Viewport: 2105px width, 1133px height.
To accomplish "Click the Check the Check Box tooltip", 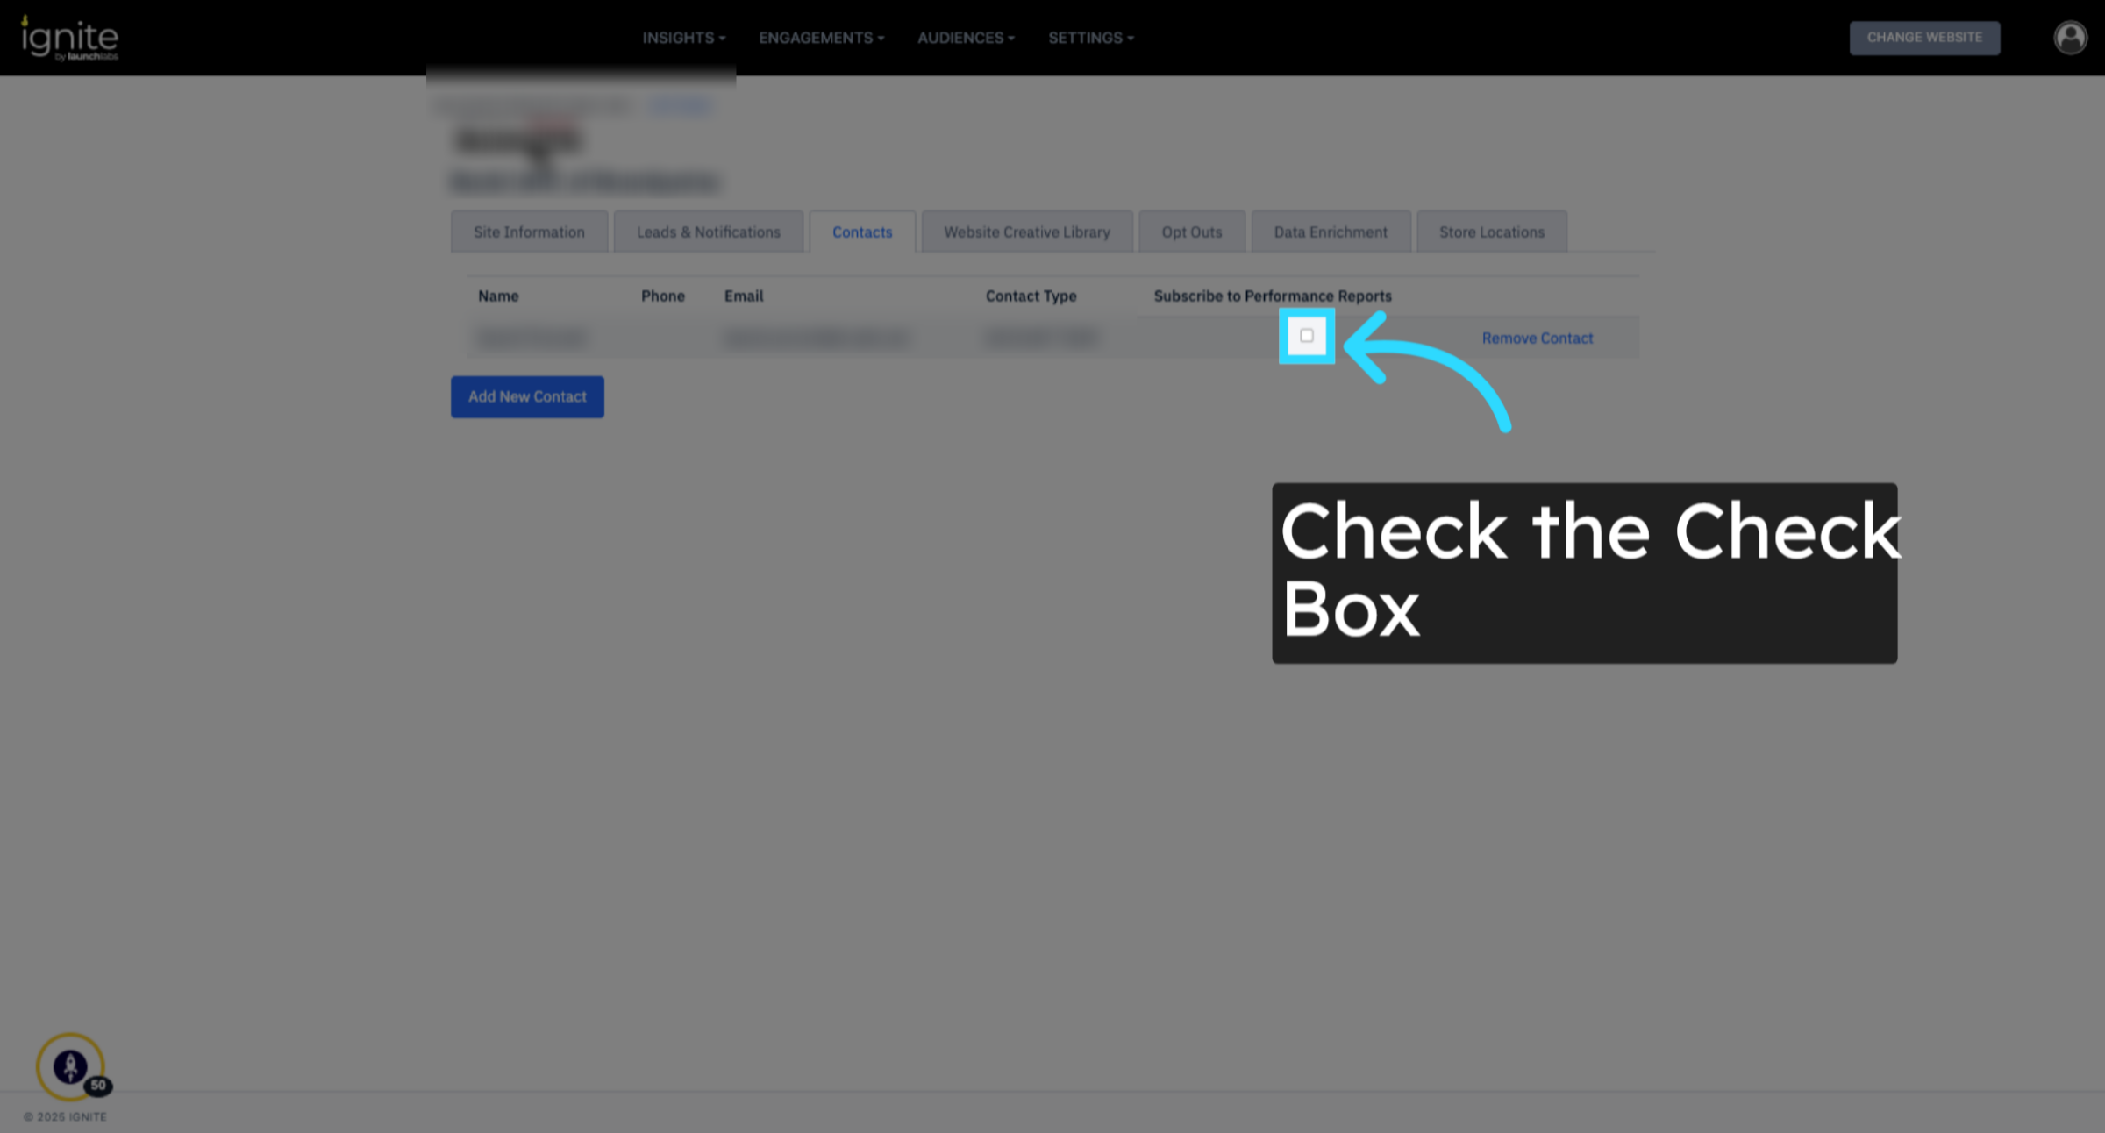I will pos(1583,573).
